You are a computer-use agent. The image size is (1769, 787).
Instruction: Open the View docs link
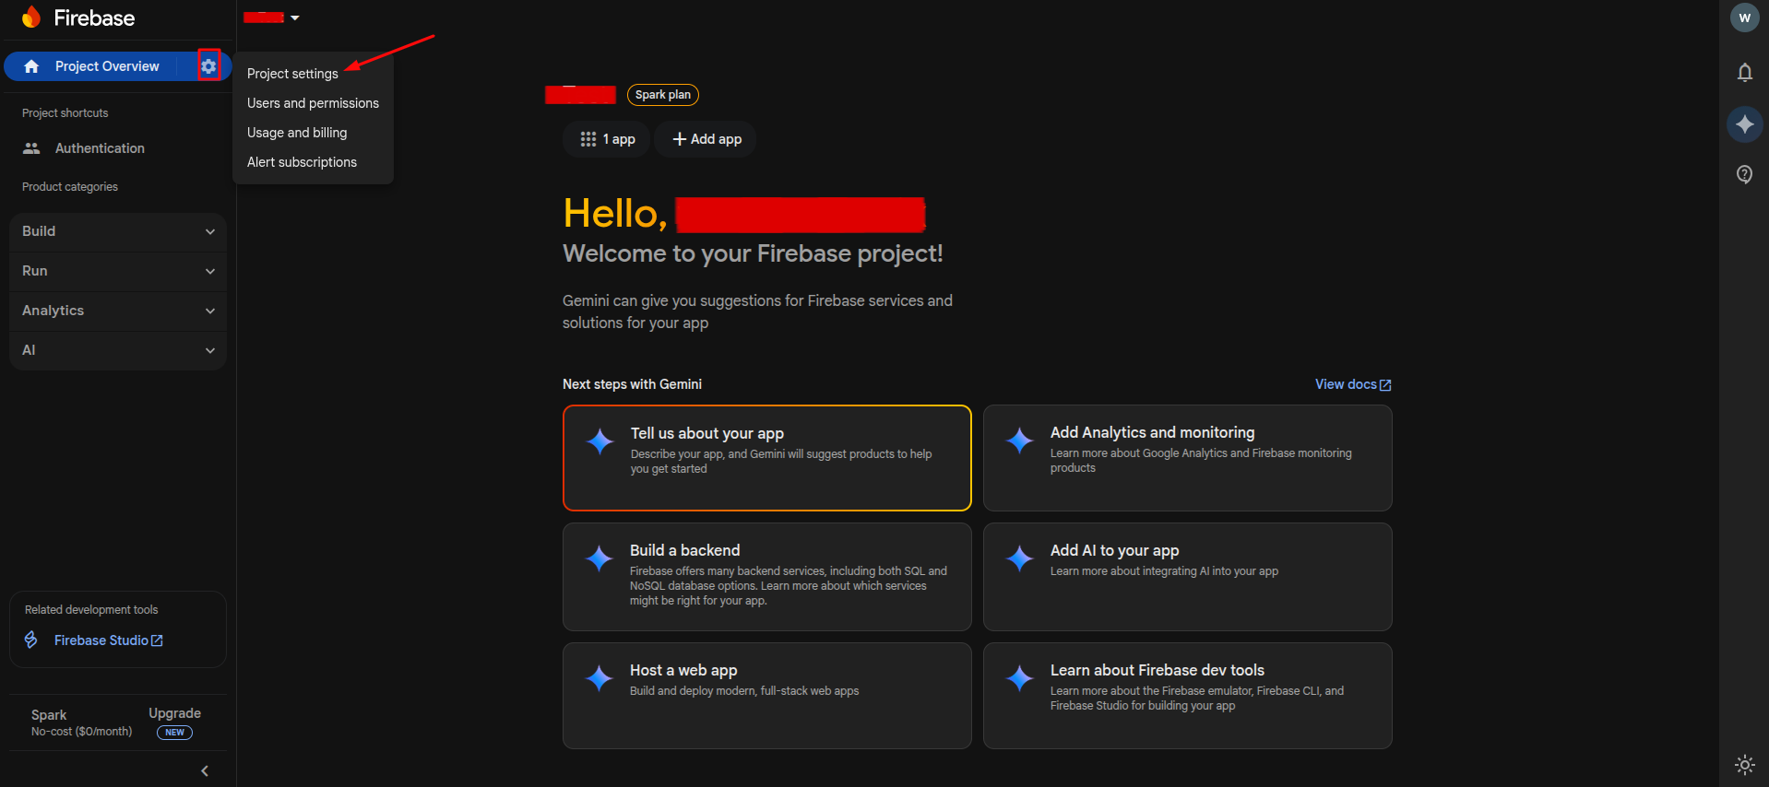[x=1352, y=384]
